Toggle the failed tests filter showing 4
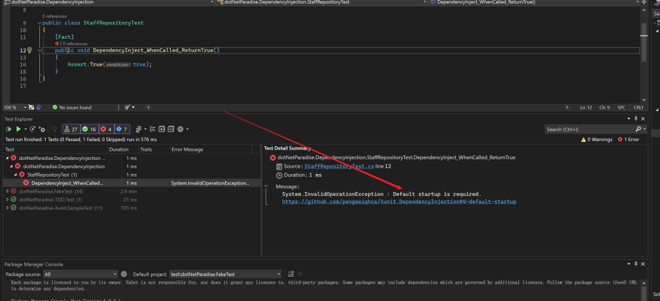This screenshot has height=301, width=660. 105,129
